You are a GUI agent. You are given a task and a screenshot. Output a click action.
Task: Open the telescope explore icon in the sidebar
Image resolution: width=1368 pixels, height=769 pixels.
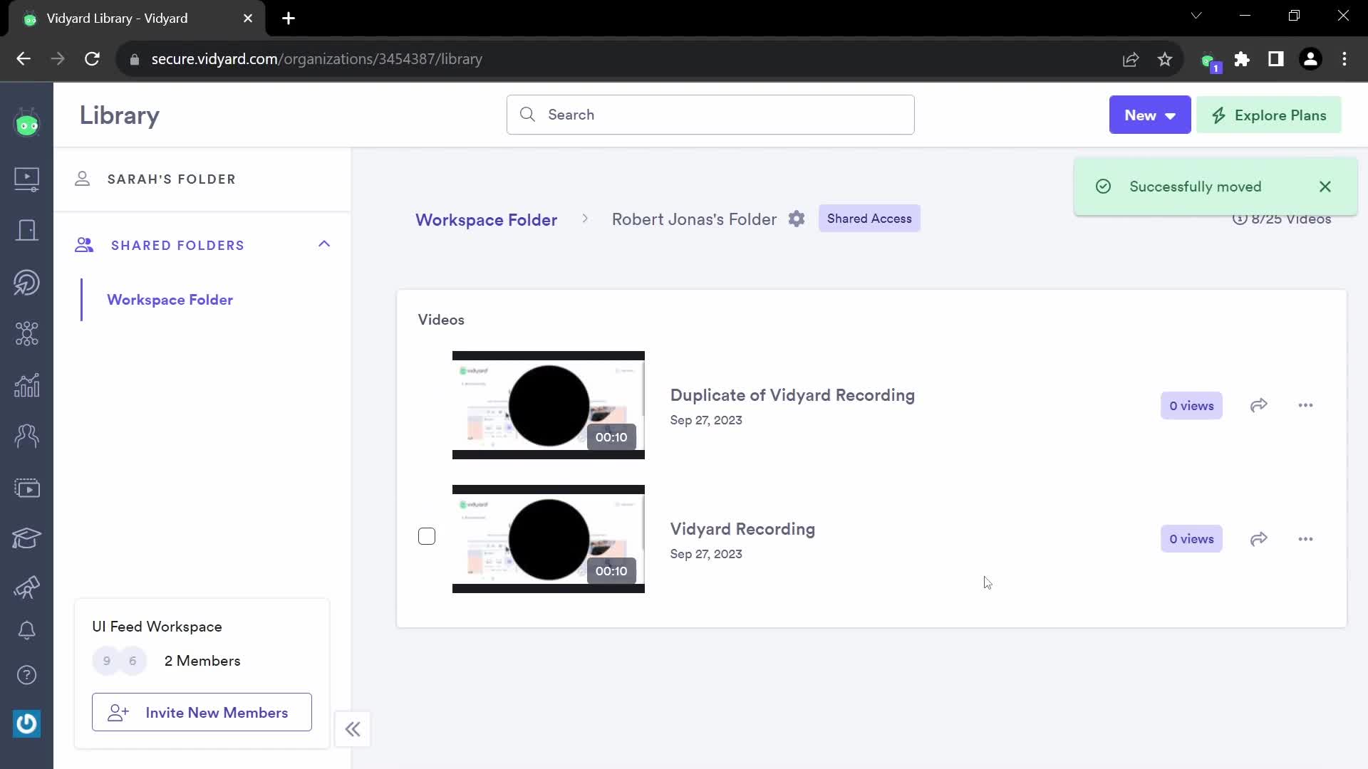[27, 587]
